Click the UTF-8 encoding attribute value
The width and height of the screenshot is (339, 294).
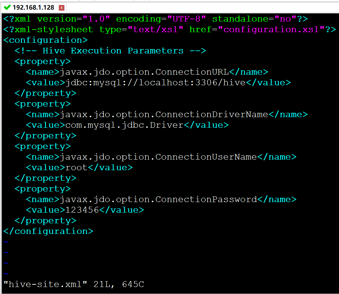point(186,19)
